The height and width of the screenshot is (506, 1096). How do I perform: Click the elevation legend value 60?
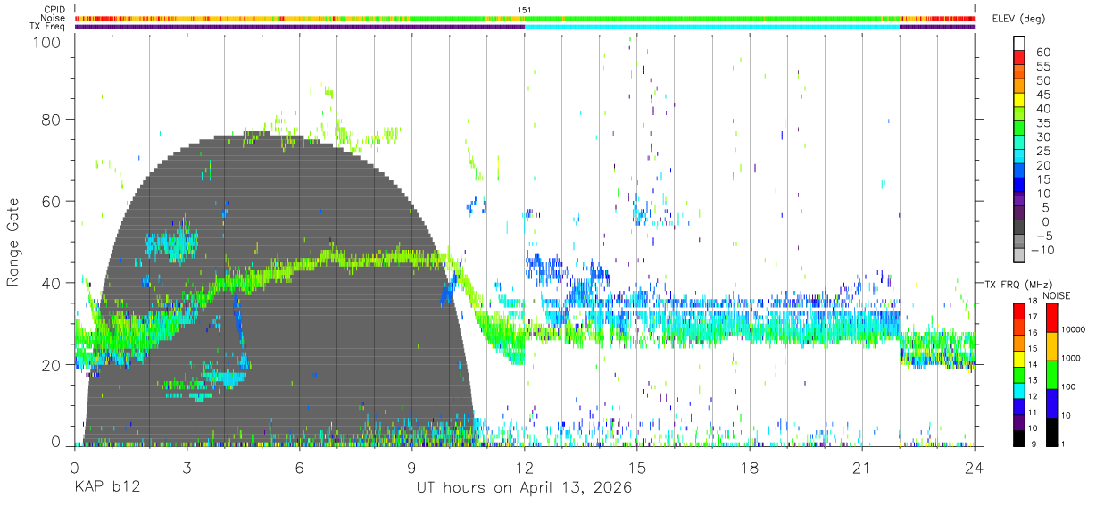(x=1043, y=53)
